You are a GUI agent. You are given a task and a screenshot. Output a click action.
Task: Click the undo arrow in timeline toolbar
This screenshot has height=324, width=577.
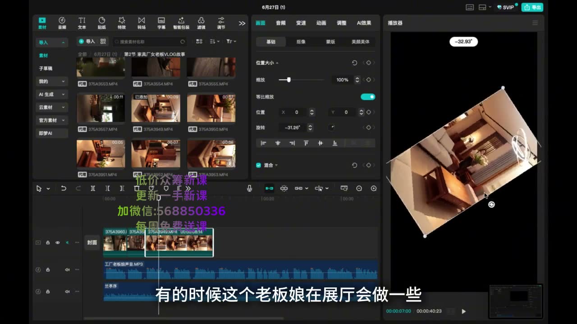tap(64, 189)
